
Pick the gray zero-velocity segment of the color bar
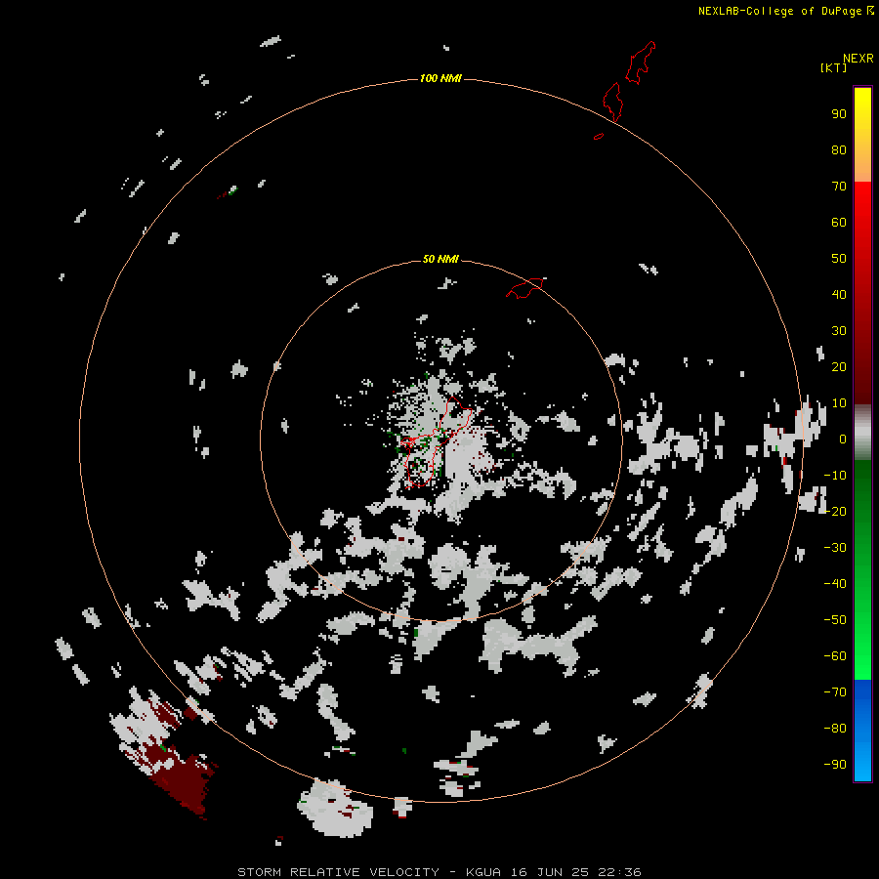(862, 433)
